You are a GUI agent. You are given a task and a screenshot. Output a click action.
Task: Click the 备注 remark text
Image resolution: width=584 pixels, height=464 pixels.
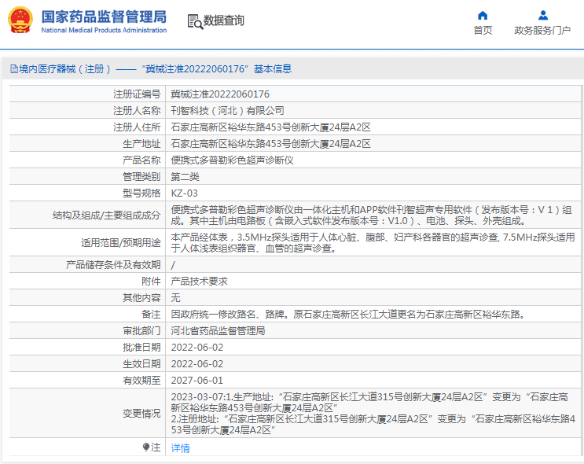[x=348, y=314]
